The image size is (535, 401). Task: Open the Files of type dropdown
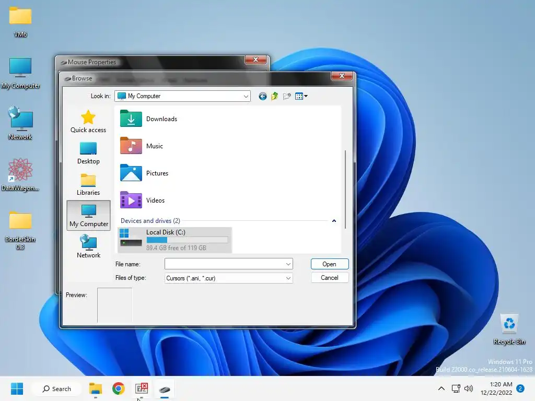(229, 278)
